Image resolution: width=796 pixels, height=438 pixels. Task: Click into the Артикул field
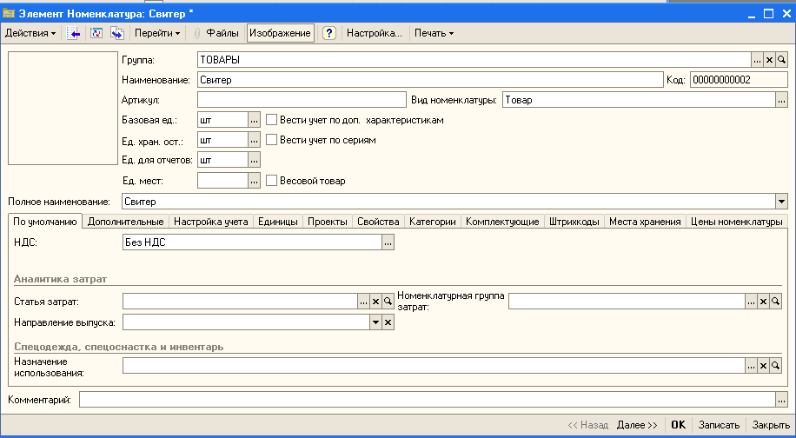tap(302, 100)
